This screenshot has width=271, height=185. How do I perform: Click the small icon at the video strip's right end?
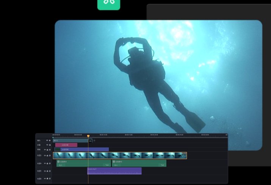[x=184, y=154]
